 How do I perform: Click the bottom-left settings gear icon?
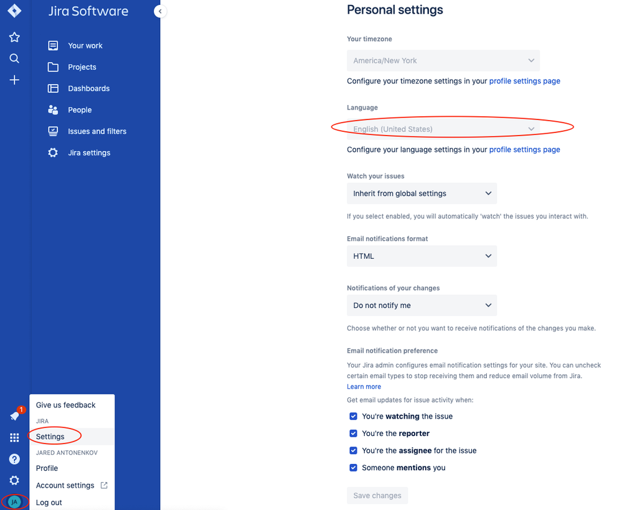click(x=14, y=480)
